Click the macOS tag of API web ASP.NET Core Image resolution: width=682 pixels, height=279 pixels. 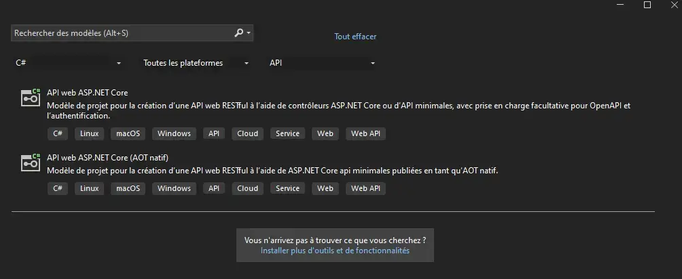click(128, 133)
